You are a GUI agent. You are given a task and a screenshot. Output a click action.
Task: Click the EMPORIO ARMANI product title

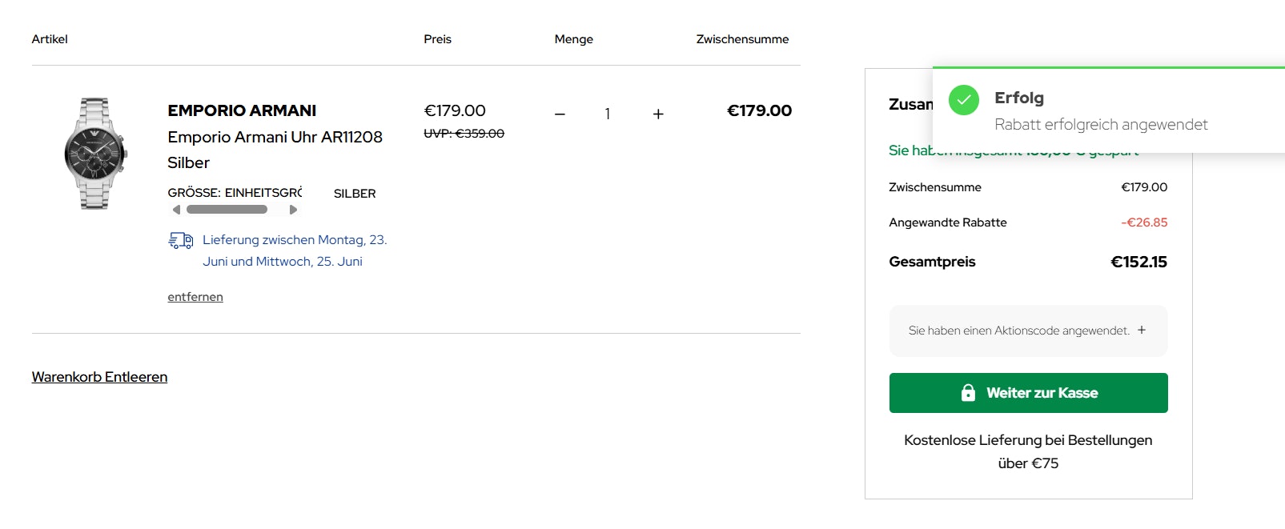pyautogui.click(x=241, y=110)
